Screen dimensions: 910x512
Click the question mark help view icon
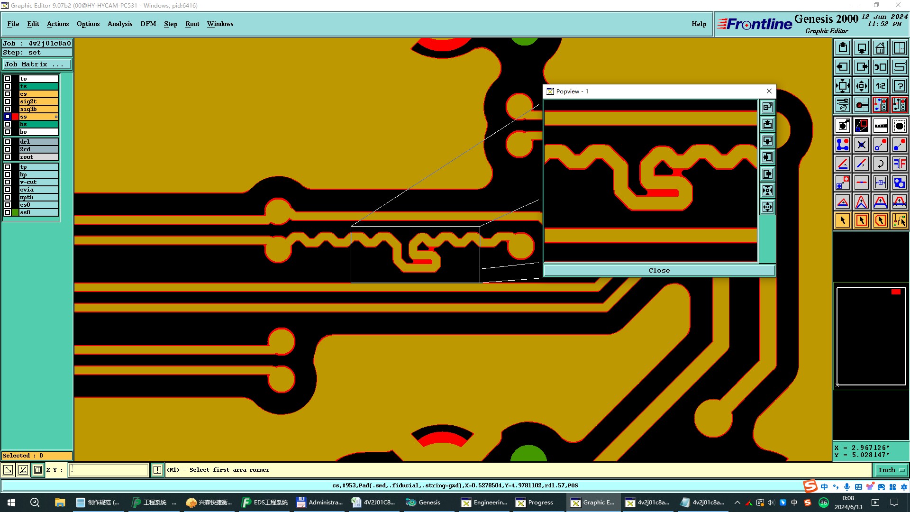900,86
